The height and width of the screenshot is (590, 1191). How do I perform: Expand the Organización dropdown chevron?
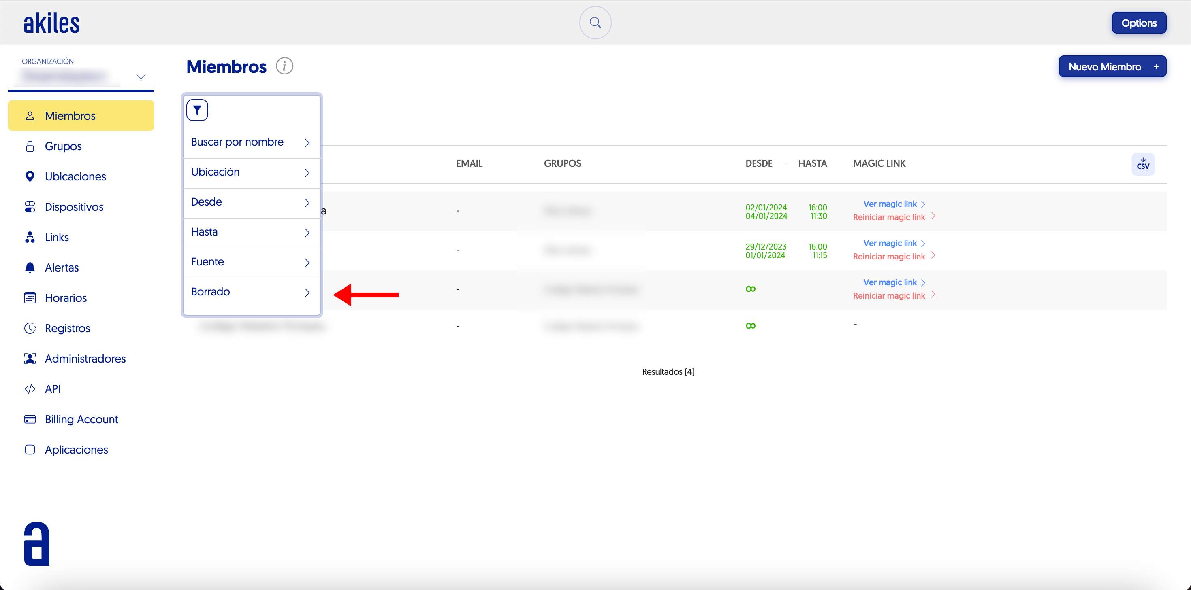point(141,77)
